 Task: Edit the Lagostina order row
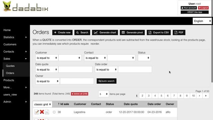[x=37, y=112]
